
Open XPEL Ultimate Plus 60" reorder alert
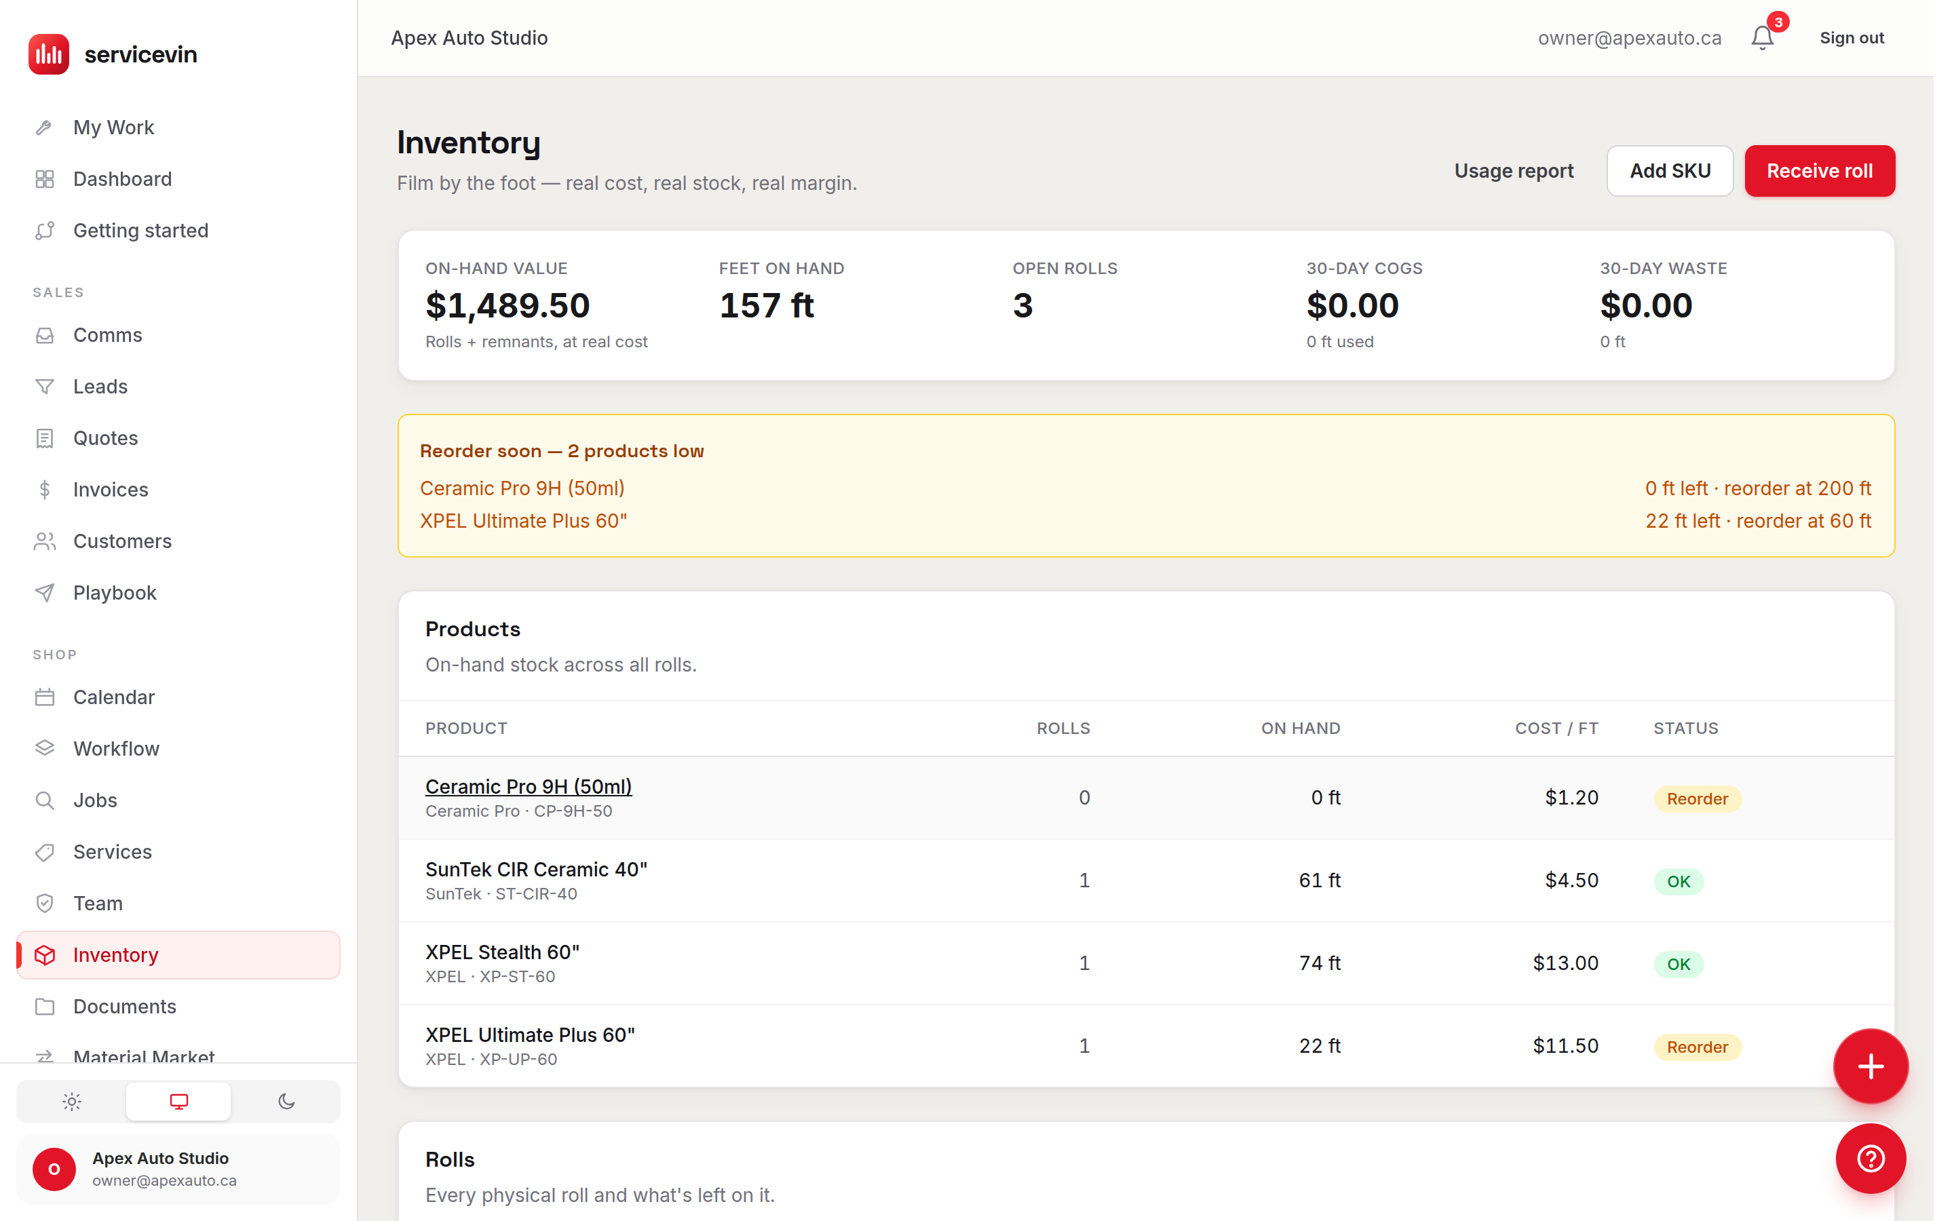pyautogui.click(x=523, y=521)
